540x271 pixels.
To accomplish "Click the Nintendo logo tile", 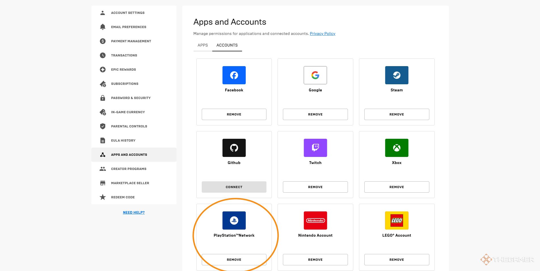I will [315, 220].
